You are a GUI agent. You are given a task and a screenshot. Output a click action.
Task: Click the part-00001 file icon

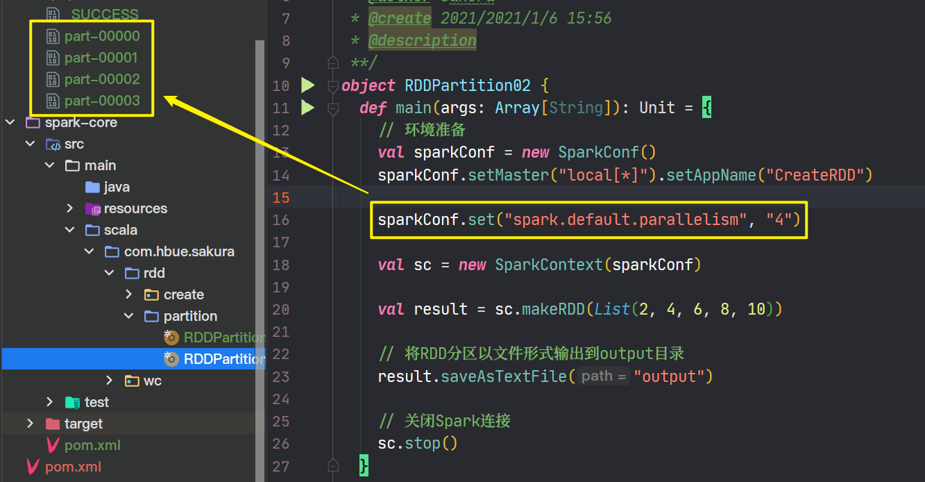click(x=53, y=58)
